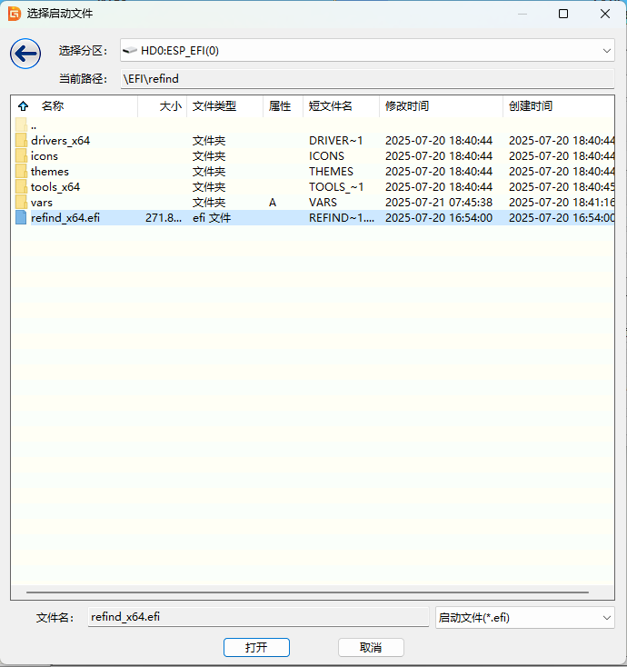Sort list by 文件类型 column header

coord(214,106)
